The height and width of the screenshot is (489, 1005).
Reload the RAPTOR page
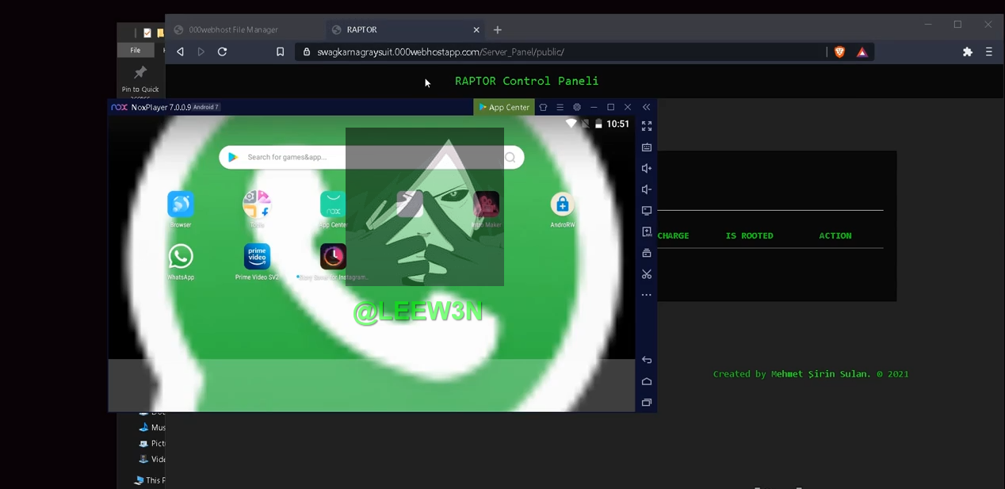[x=223, y=52]
